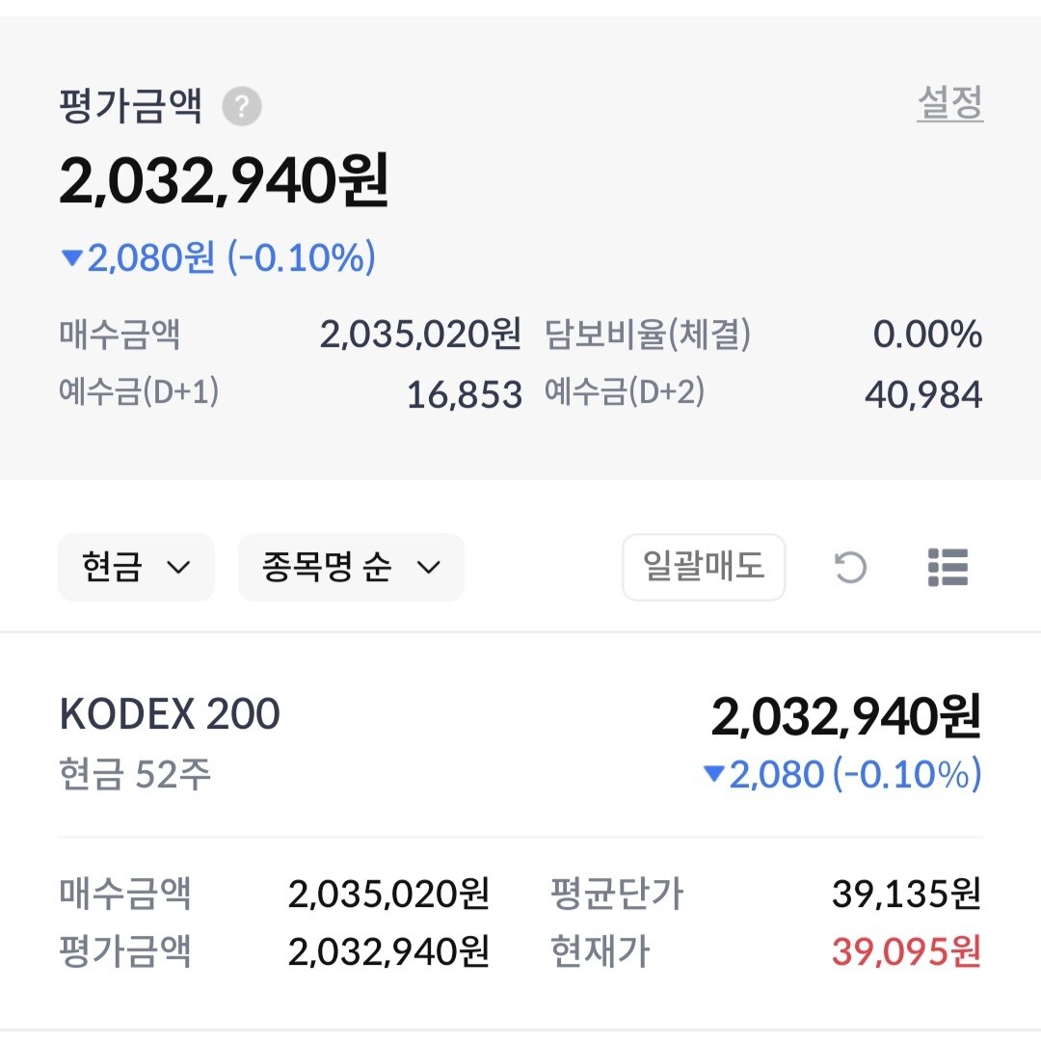Screen dimensions: 1041x1041
Task: Click the 현금 dropdown chevron arrow
Action: tap(178, 567)
